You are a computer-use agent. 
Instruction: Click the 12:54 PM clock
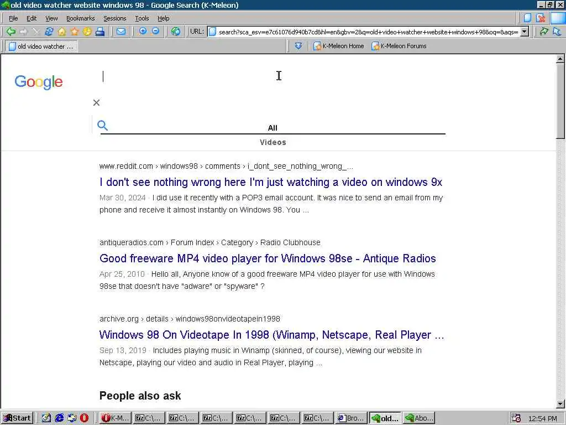click(543, 418)
